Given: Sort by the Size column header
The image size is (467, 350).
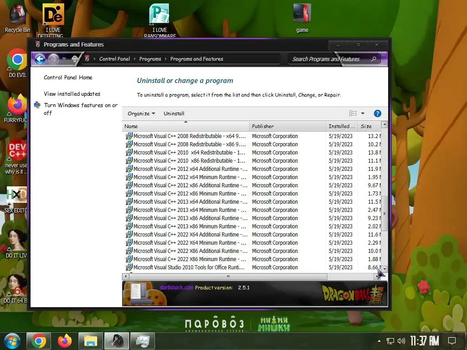Looking at the screenshot, I should point(369,126).
